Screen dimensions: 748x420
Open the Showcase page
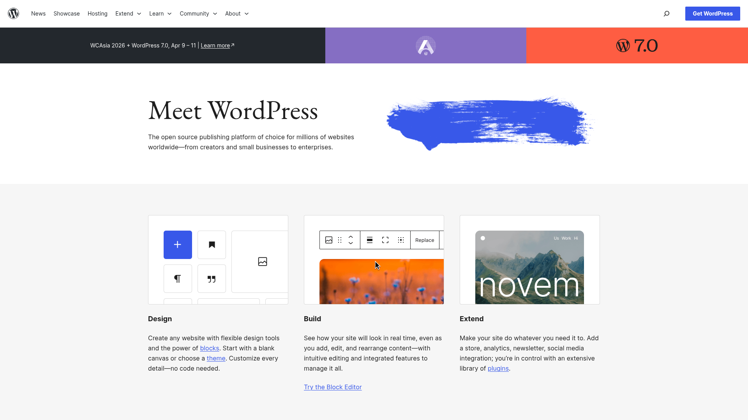tap(66, 14)
